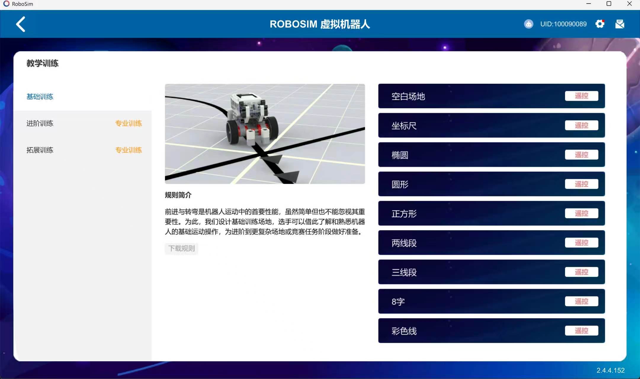Click 遥控 button for 两线段

[582, 243]
